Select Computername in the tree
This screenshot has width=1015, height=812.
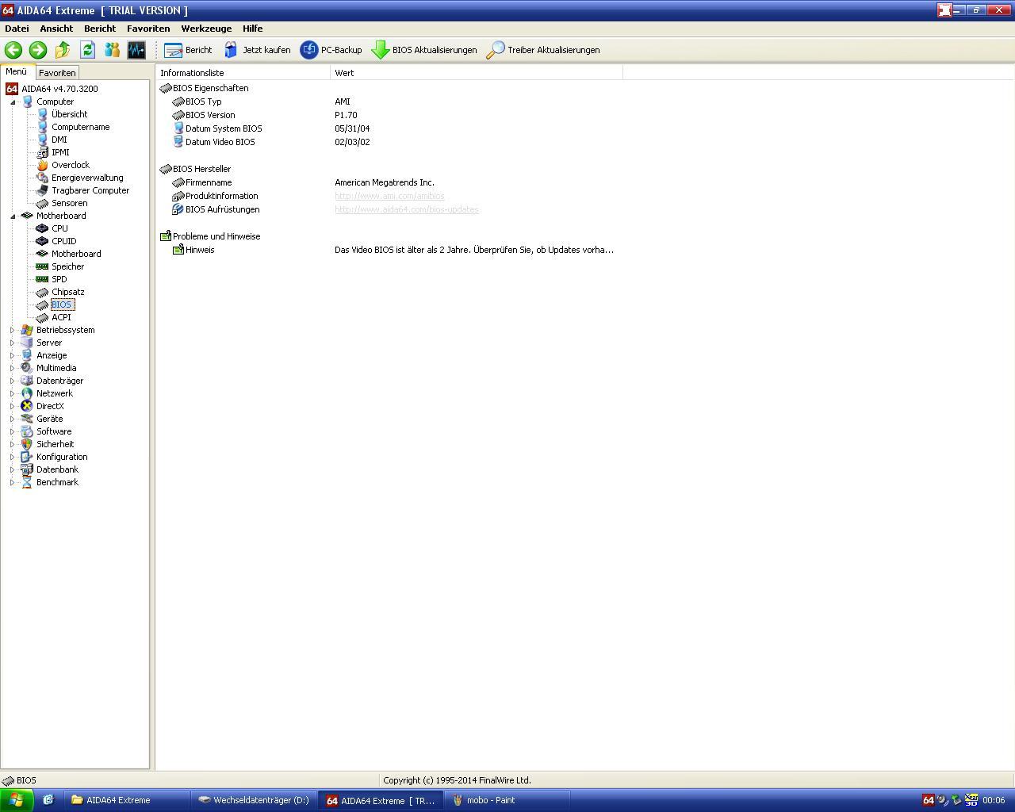tap(80, 127)
